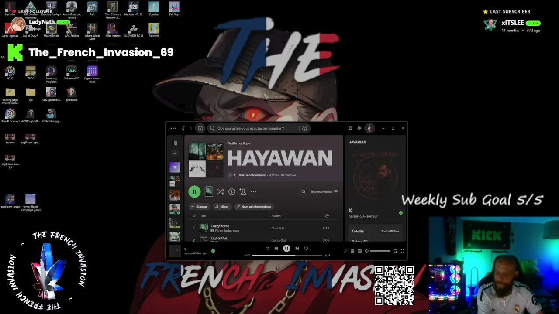Open the ARC Raiders desktop shortcut
The width and height of the screenshot is (559, 314).
pyautogui.click(x=72, y=30)
